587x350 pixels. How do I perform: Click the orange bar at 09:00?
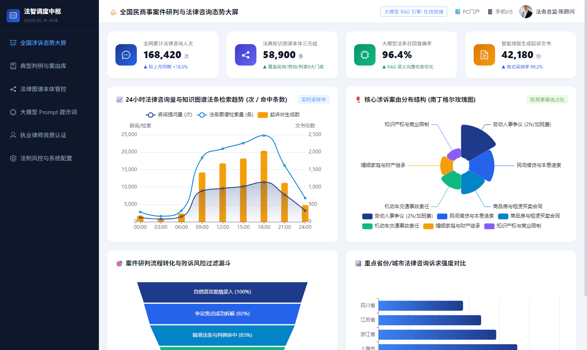[202, 197]
